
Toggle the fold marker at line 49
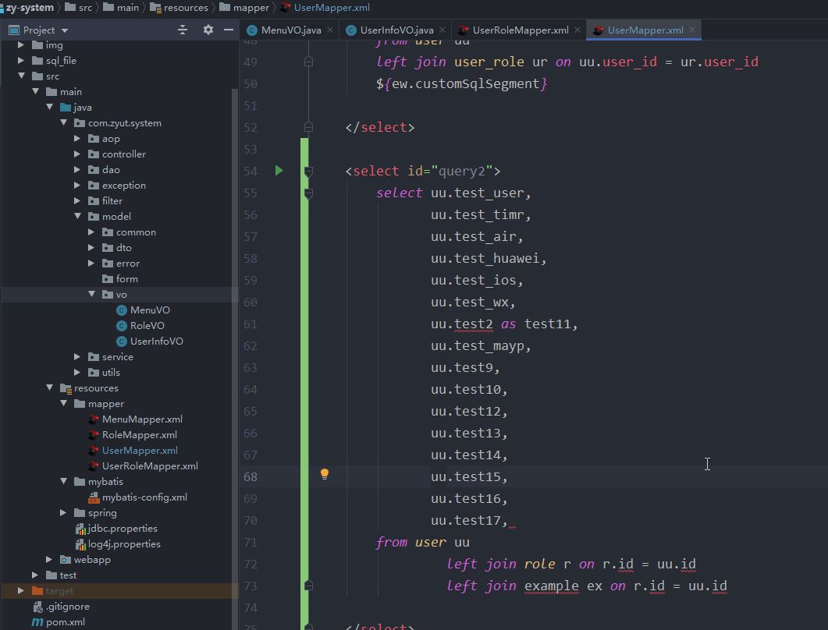308,62
